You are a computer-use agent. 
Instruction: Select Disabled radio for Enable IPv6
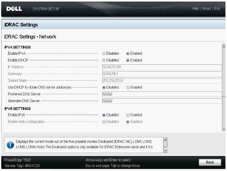(104, 115)
